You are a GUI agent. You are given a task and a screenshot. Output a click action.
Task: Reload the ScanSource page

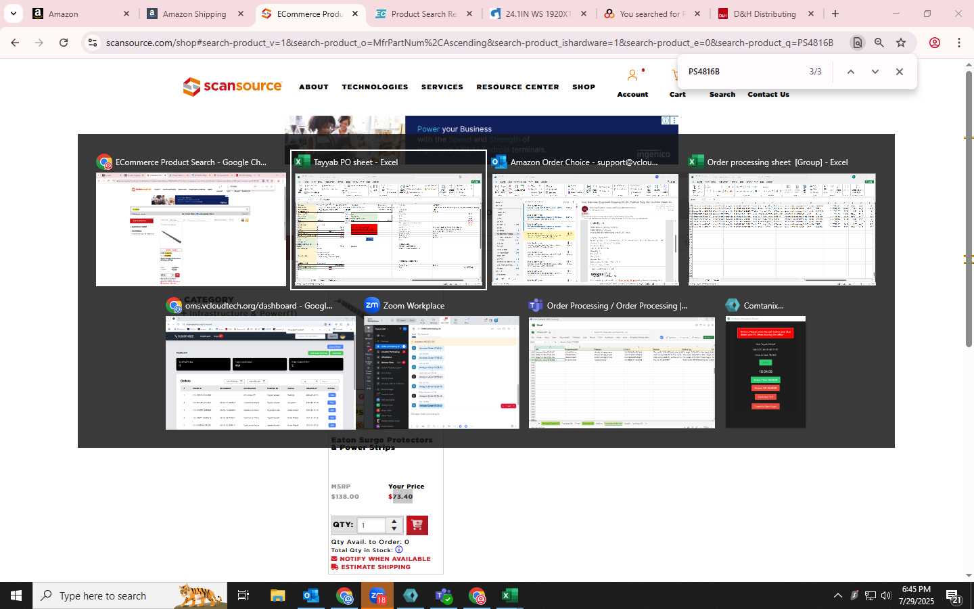pyautogui.click(x=64, y=43)
